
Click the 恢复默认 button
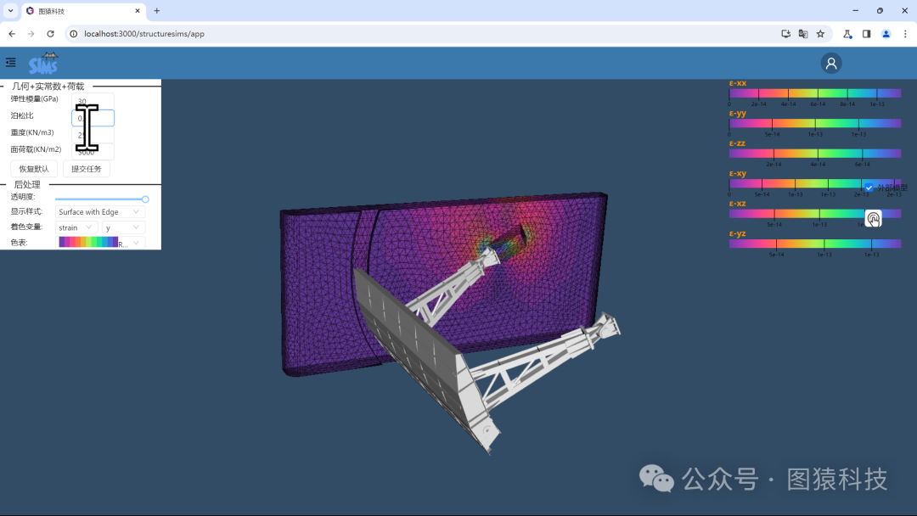click(x=34, y=169)
